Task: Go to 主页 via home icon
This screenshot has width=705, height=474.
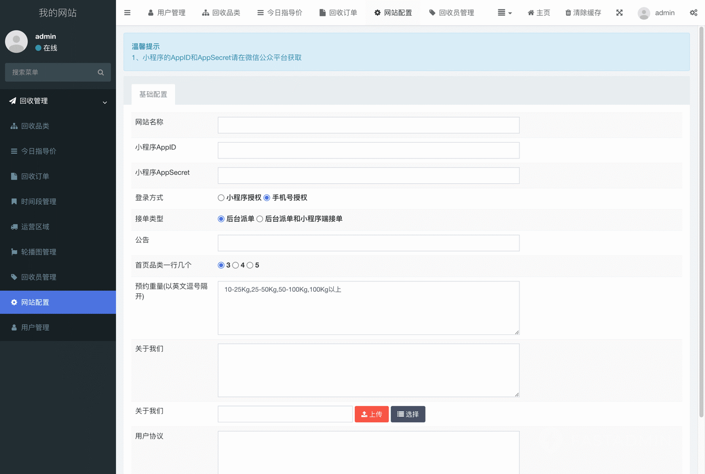Action: (x=538, y=13)
